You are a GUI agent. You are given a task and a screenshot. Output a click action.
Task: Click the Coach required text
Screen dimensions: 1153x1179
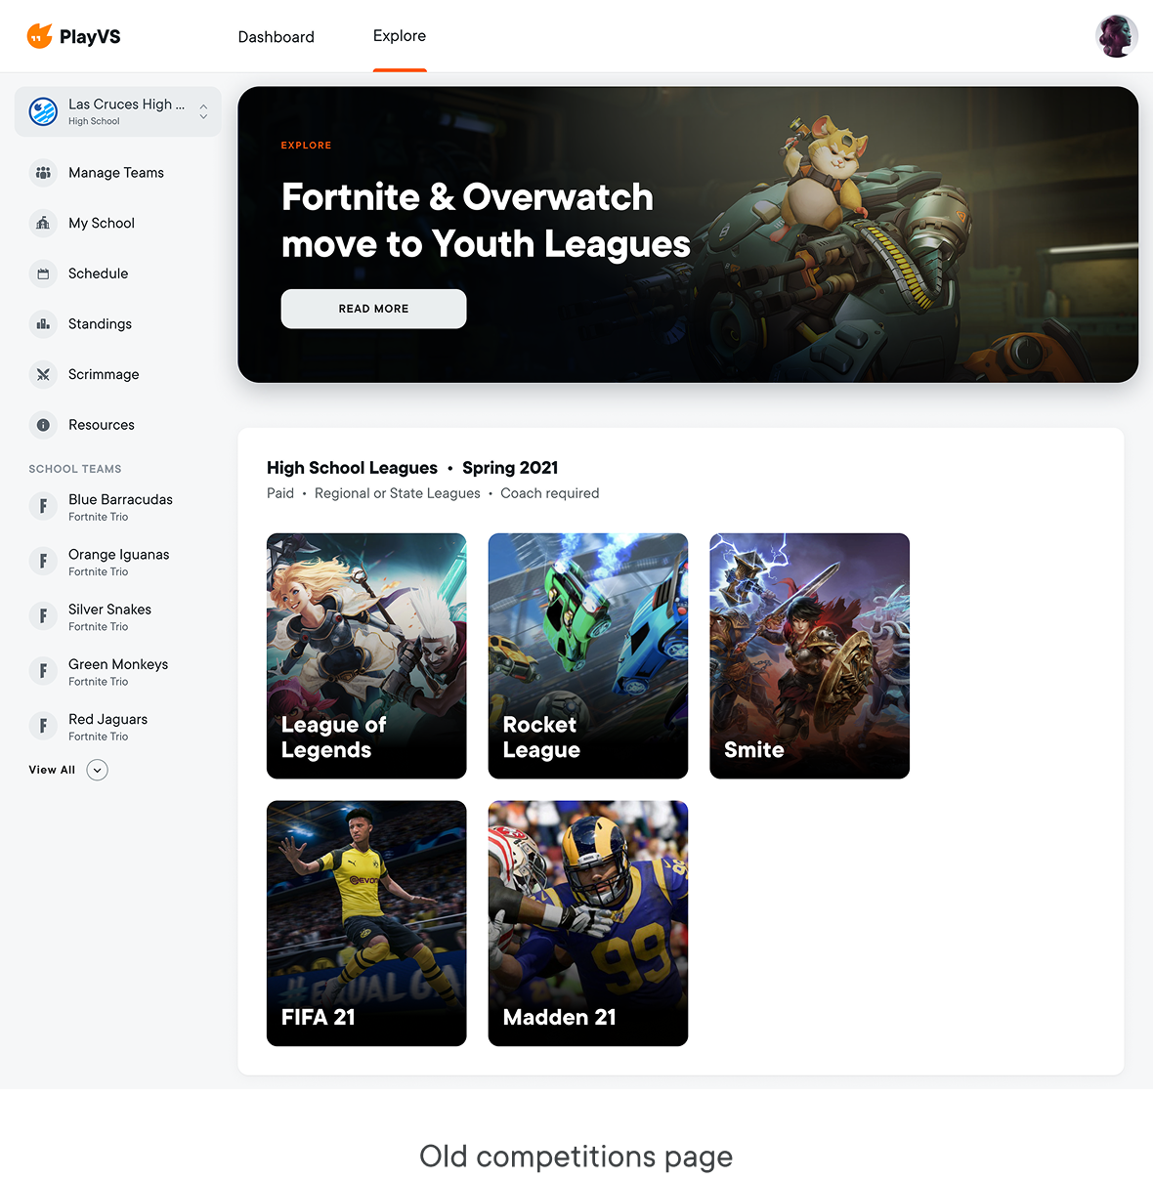tap(550, 493)
